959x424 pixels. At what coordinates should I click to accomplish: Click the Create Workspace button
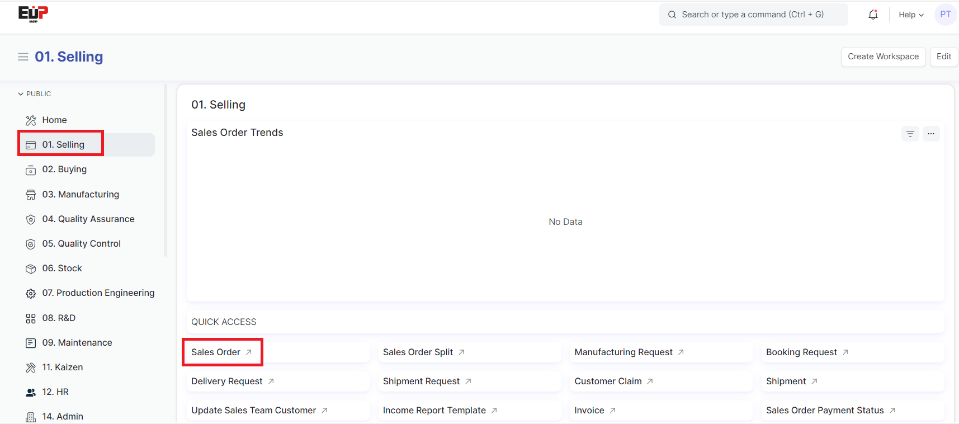(x=883, y=56)
